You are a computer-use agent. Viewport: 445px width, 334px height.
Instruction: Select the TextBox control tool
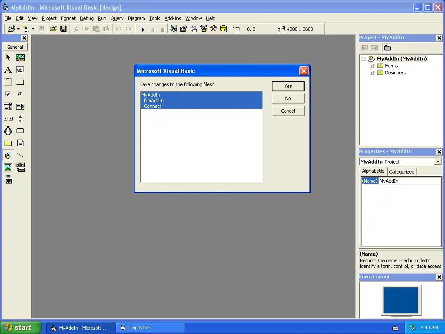pos(20,70)
